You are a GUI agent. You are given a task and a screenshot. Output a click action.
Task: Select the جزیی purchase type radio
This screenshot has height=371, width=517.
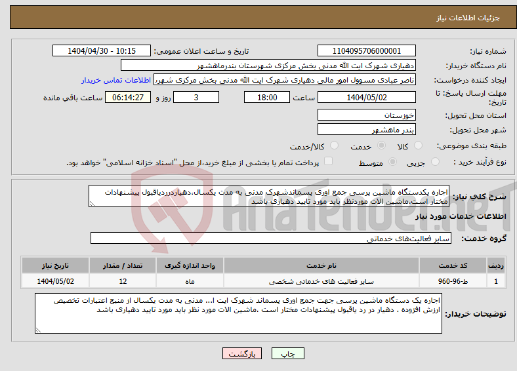[x=435, y=161]
